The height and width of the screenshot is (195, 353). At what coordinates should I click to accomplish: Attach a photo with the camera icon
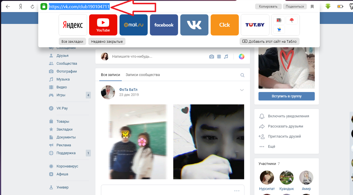pyautogui.click(x=212, y=56)
